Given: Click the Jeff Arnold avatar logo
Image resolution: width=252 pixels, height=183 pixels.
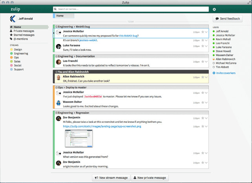Looking at the screenshot, I should (13, 19).
